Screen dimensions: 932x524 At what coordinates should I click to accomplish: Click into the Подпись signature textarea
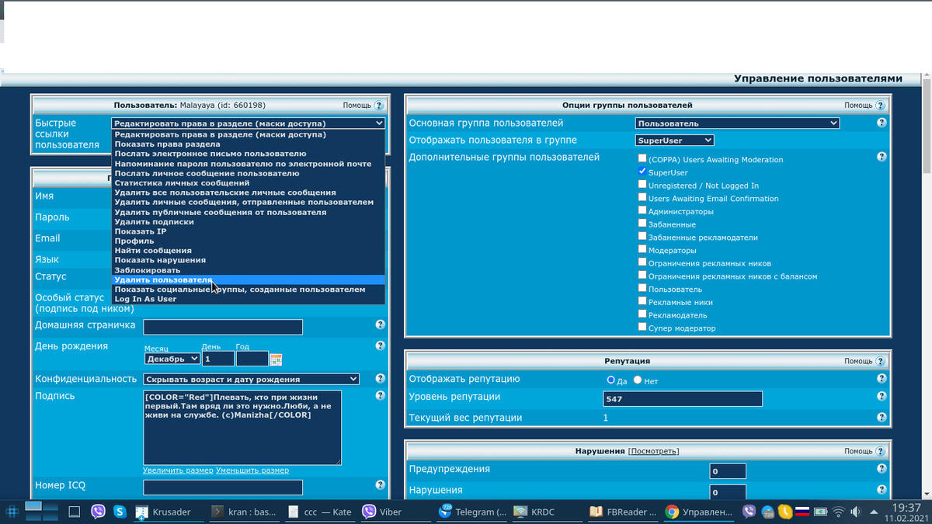tap(242, 428)
